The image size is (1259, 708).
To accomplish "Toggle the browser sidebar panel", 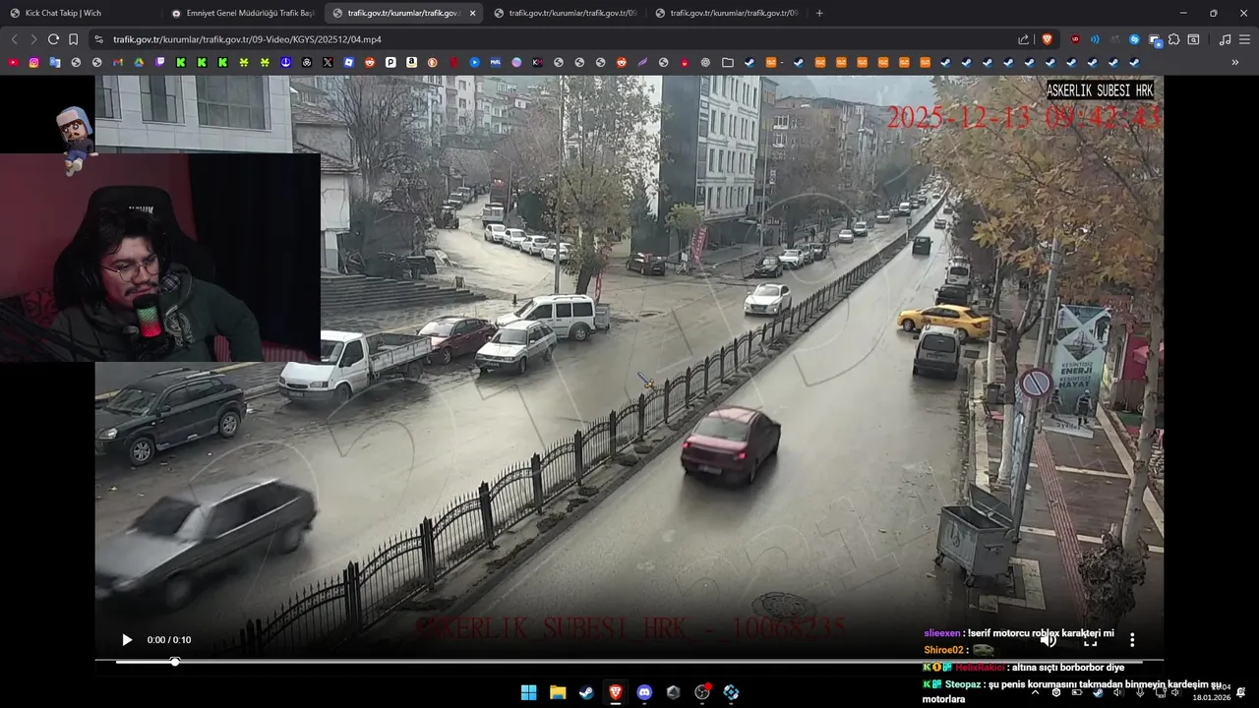I will coord(1193,39).
